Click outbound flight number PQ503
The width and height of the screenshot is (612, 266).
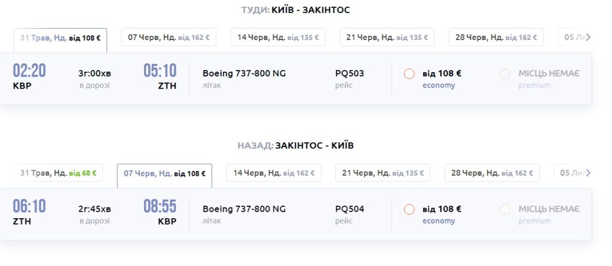pyautogui.click(x=350, y=74)
